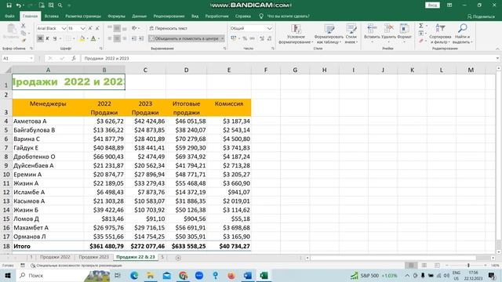502x282 pixels.
Task: Click the font color A icon
Action: click(93, 38)
